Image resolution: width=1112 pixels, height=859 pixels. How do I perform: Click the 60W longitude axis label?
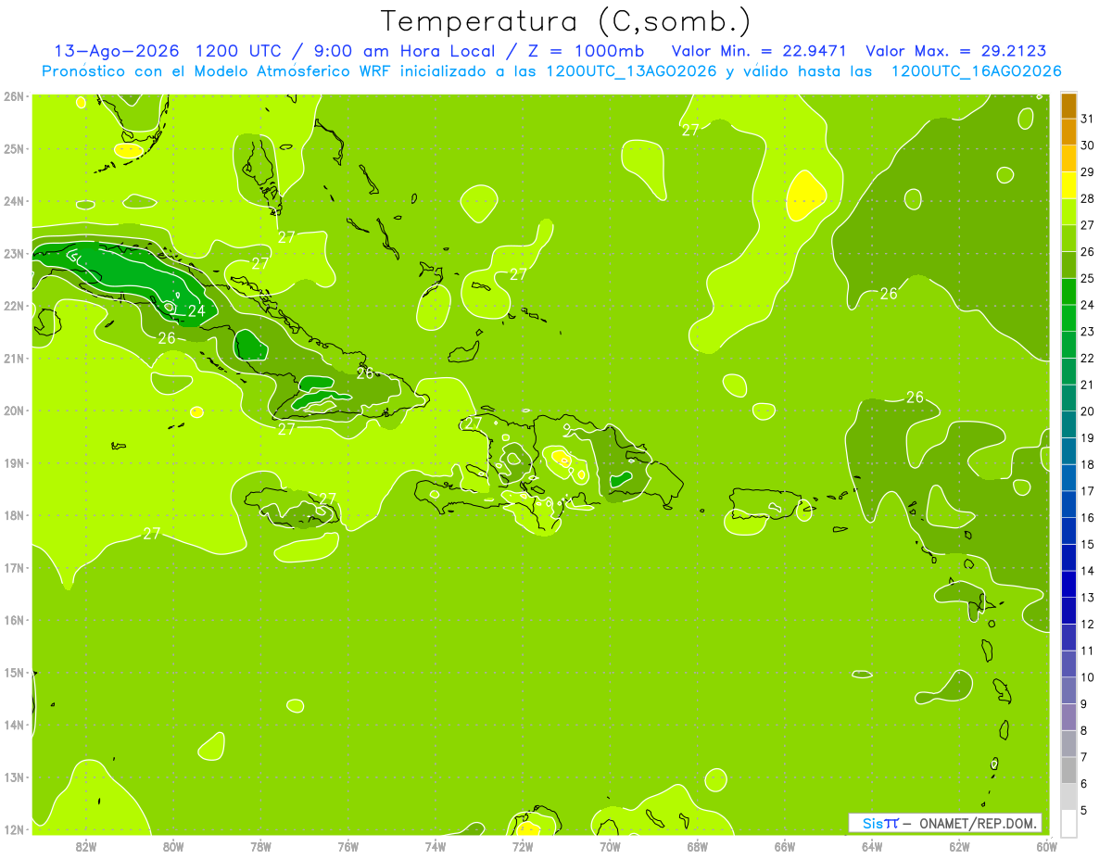click(1047, 846)
